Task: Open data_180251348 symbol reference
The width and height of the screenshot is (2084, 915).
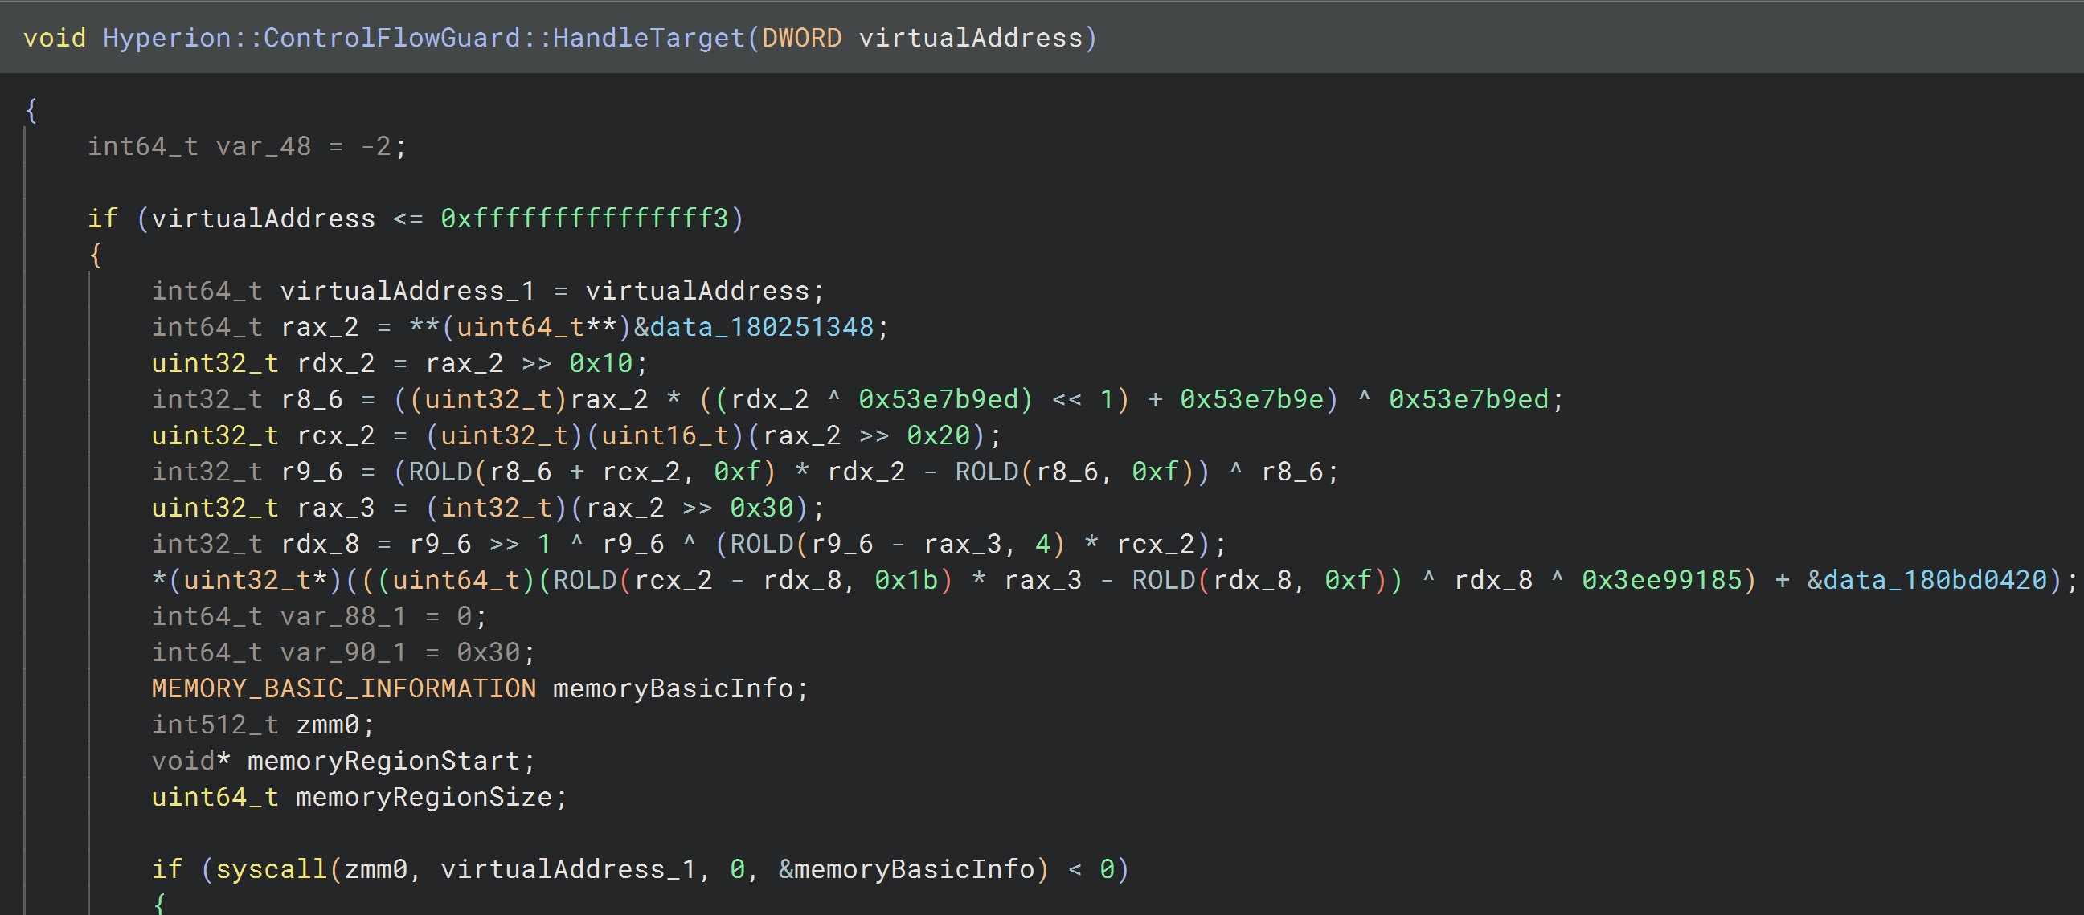Action: 761,328
